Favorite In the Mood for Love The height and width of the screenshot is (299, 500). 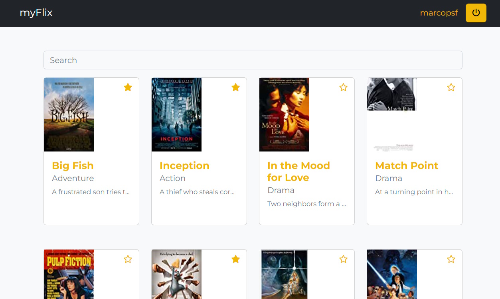[343, 87]
